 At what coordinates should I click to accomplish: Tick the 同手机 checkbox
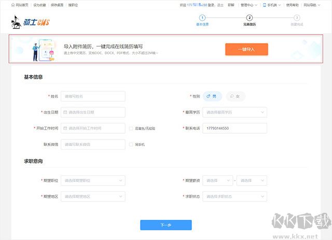(x=131, y=144)
